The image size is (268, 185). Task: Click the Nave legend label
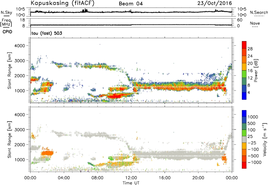255,23
